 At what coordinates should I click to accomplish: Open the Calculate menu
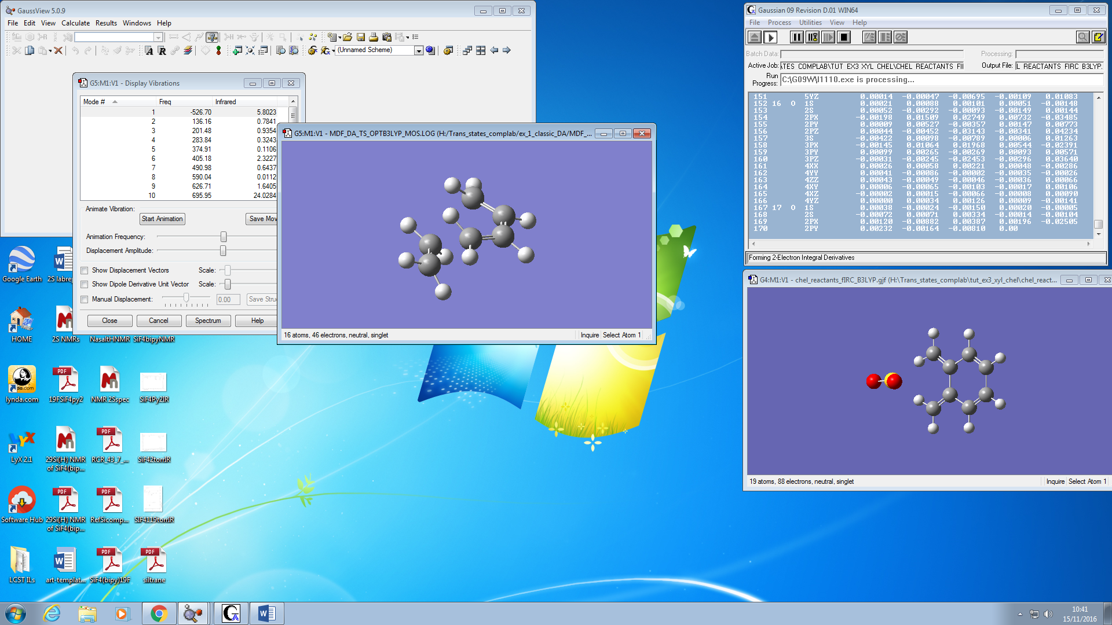click(75, 23)
